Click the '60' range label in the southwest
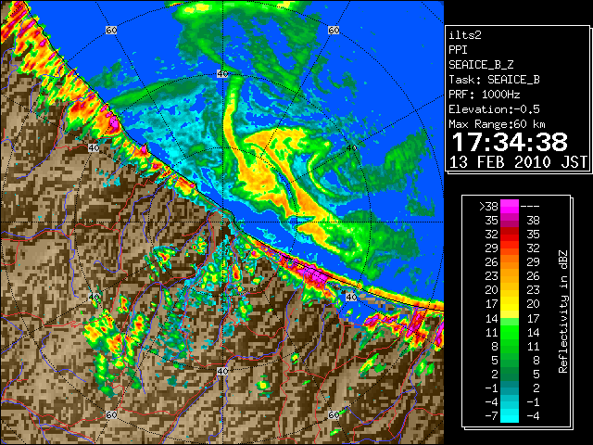Screen dimensions: 593x445 tap(111, 414)
